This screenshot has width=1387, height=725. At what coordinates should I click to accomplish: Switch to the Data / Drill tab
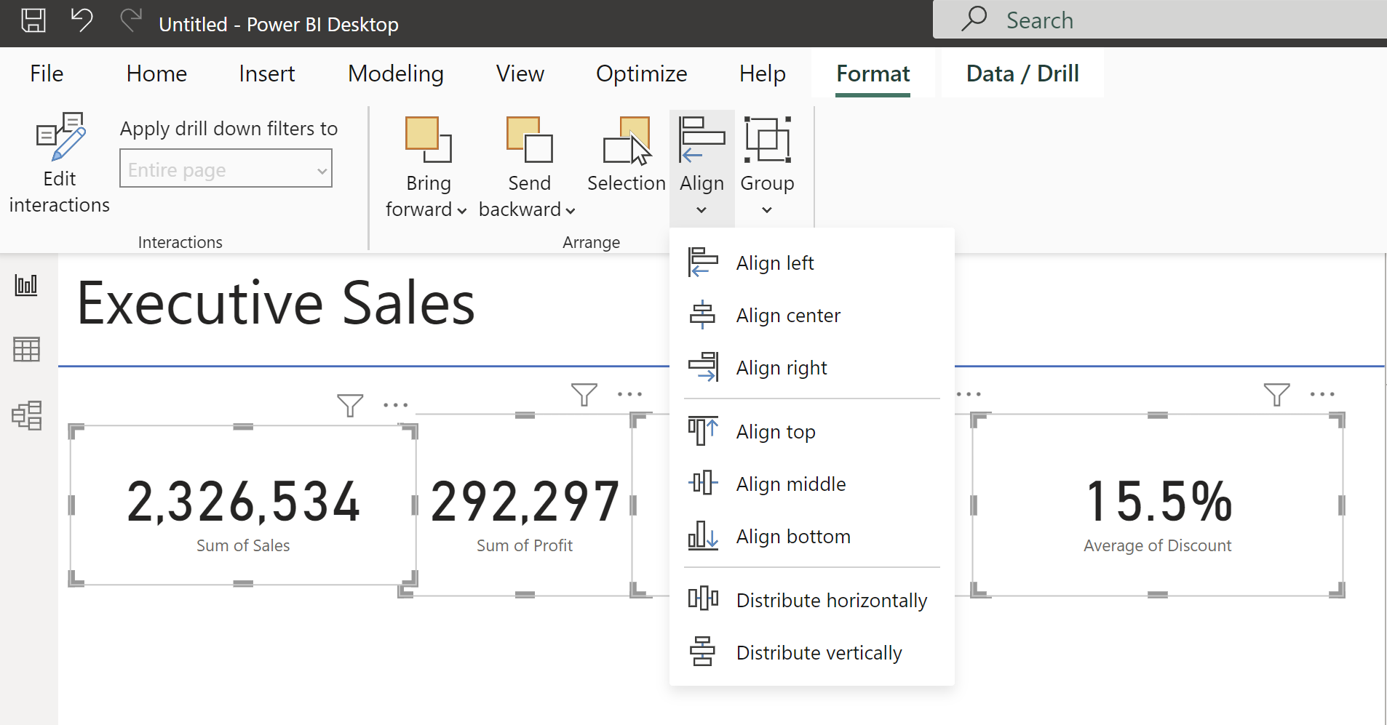(1022, 73)
